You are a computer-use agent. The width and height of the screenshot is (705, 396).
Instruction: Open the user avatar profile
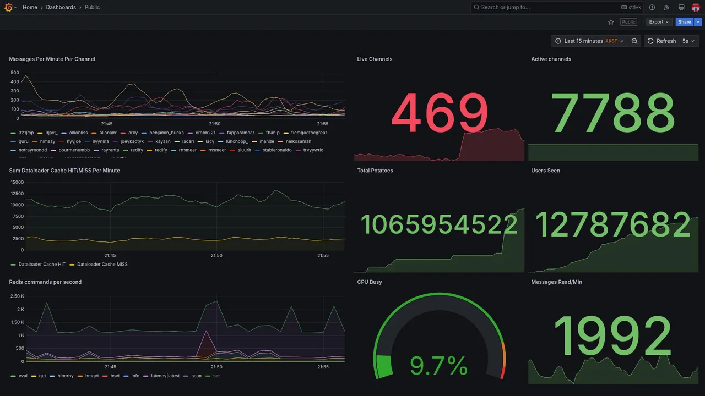696,7
